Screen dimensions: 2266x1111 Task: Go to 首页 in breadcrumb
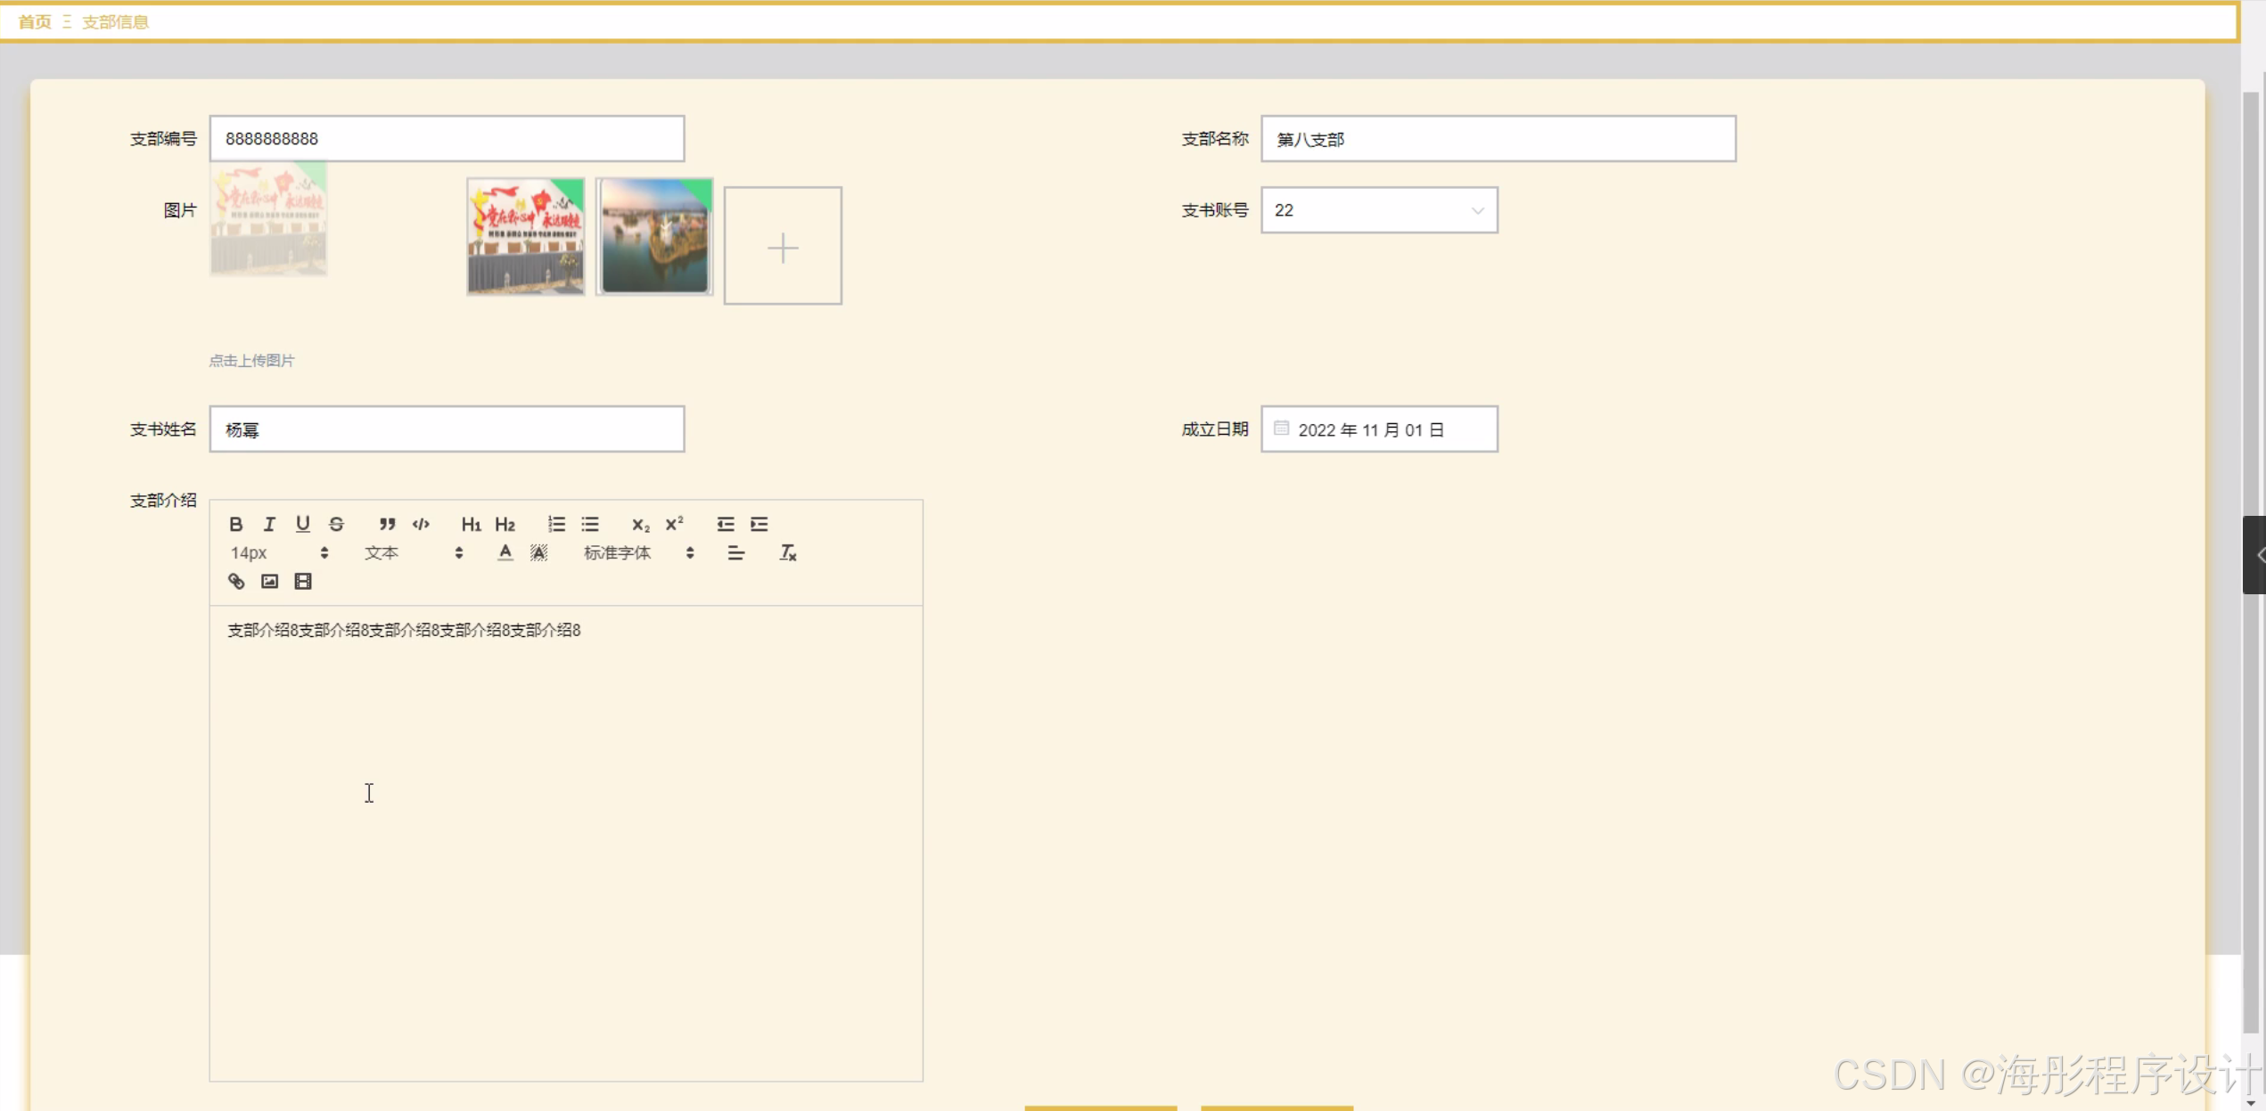click(35, 22)
